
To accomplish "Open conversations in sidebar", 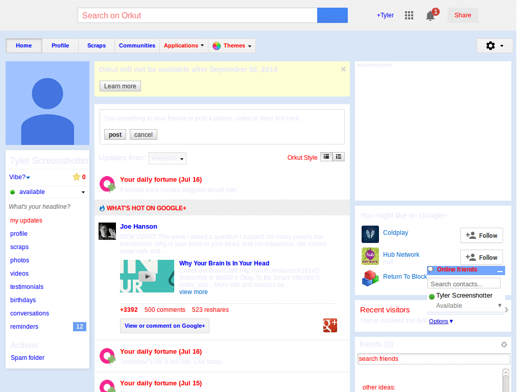I will click(30, 313).
